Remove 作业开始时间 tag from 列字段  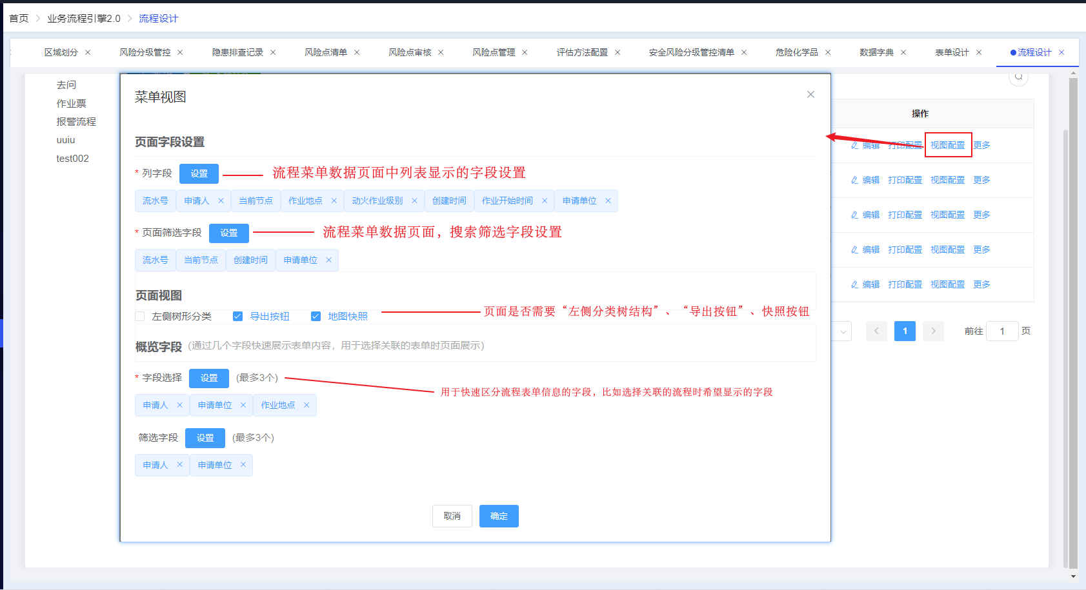[545, 201]
